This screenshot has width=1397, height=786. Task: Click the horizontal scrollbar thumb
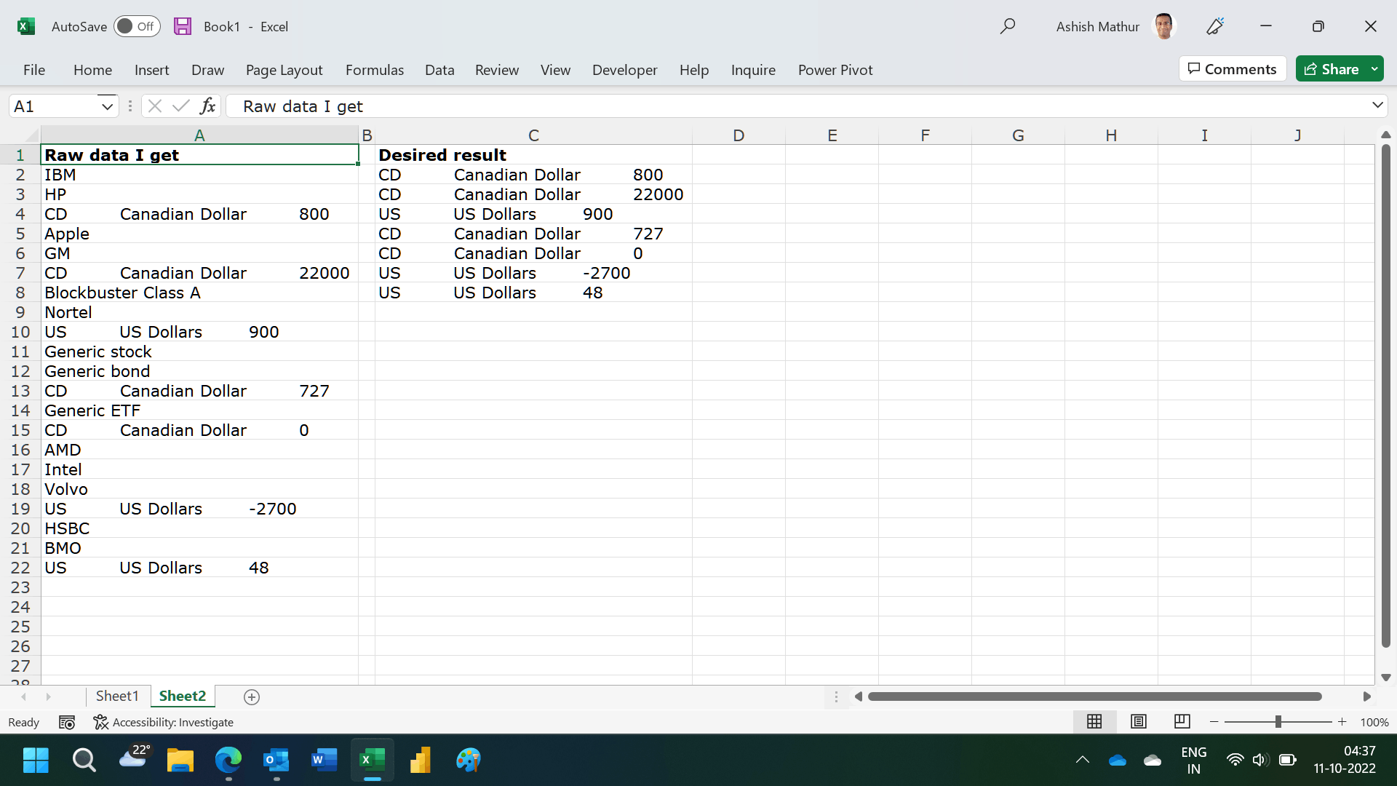(x=1094, y=696)
